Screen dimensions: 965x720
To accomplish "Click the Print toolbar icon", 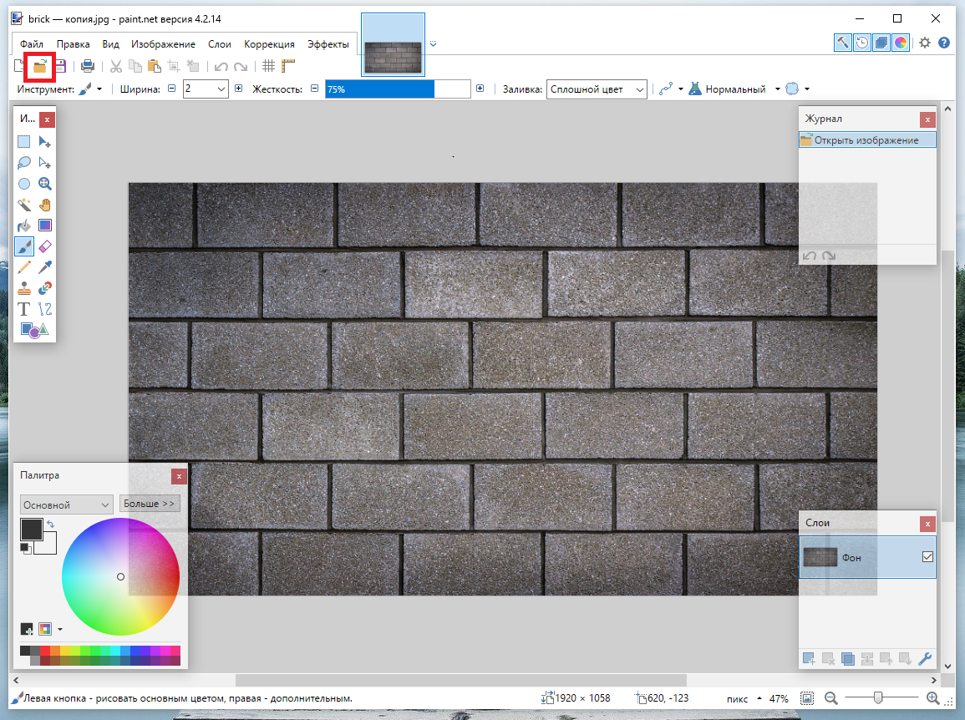I will [88, 67].
